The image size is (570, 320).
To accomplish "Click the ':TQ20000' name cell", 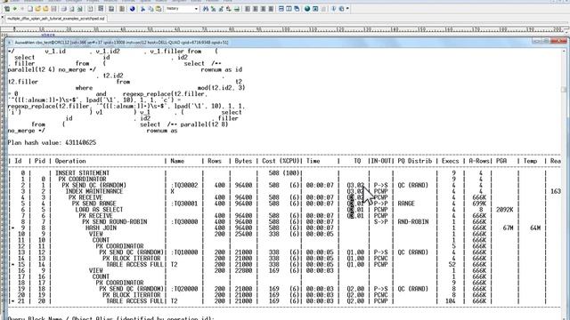I will point(184,289).
